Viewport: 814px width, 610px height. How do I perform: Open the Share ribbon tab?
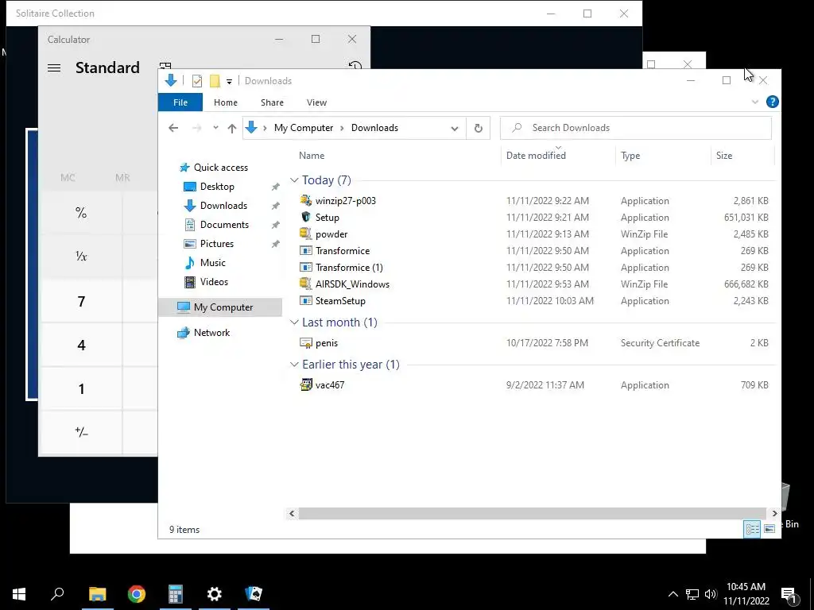(272, 102)
